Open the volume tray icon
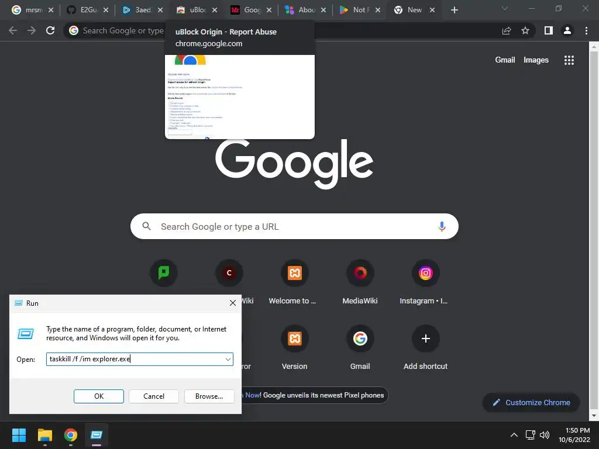Image resolution: width=599 pixels, height=449 pixels. tap(545, 435)
